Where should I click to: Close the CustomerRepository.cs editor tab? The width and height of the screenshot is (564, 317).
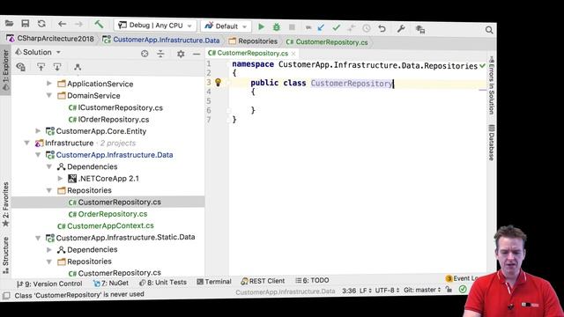click(x=293, y=54)
